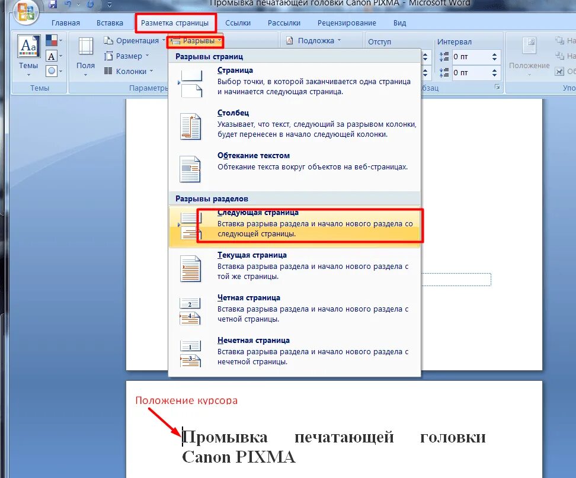Open Customize Quick Access Toolbar dropdown

tap(109, 5)
